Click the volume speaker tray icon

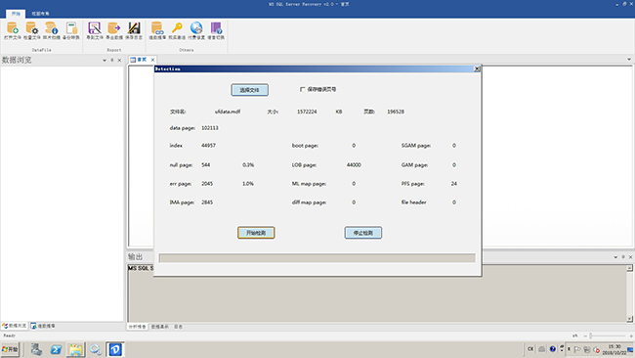596,349
